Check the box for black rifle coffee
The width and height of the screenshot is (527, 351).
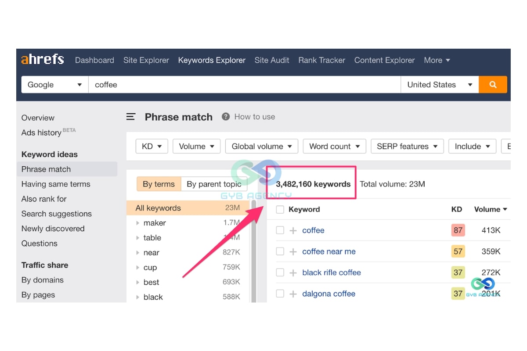click(280, 272)
